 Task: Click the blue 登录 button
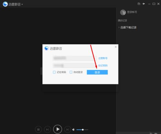[97, 72]
